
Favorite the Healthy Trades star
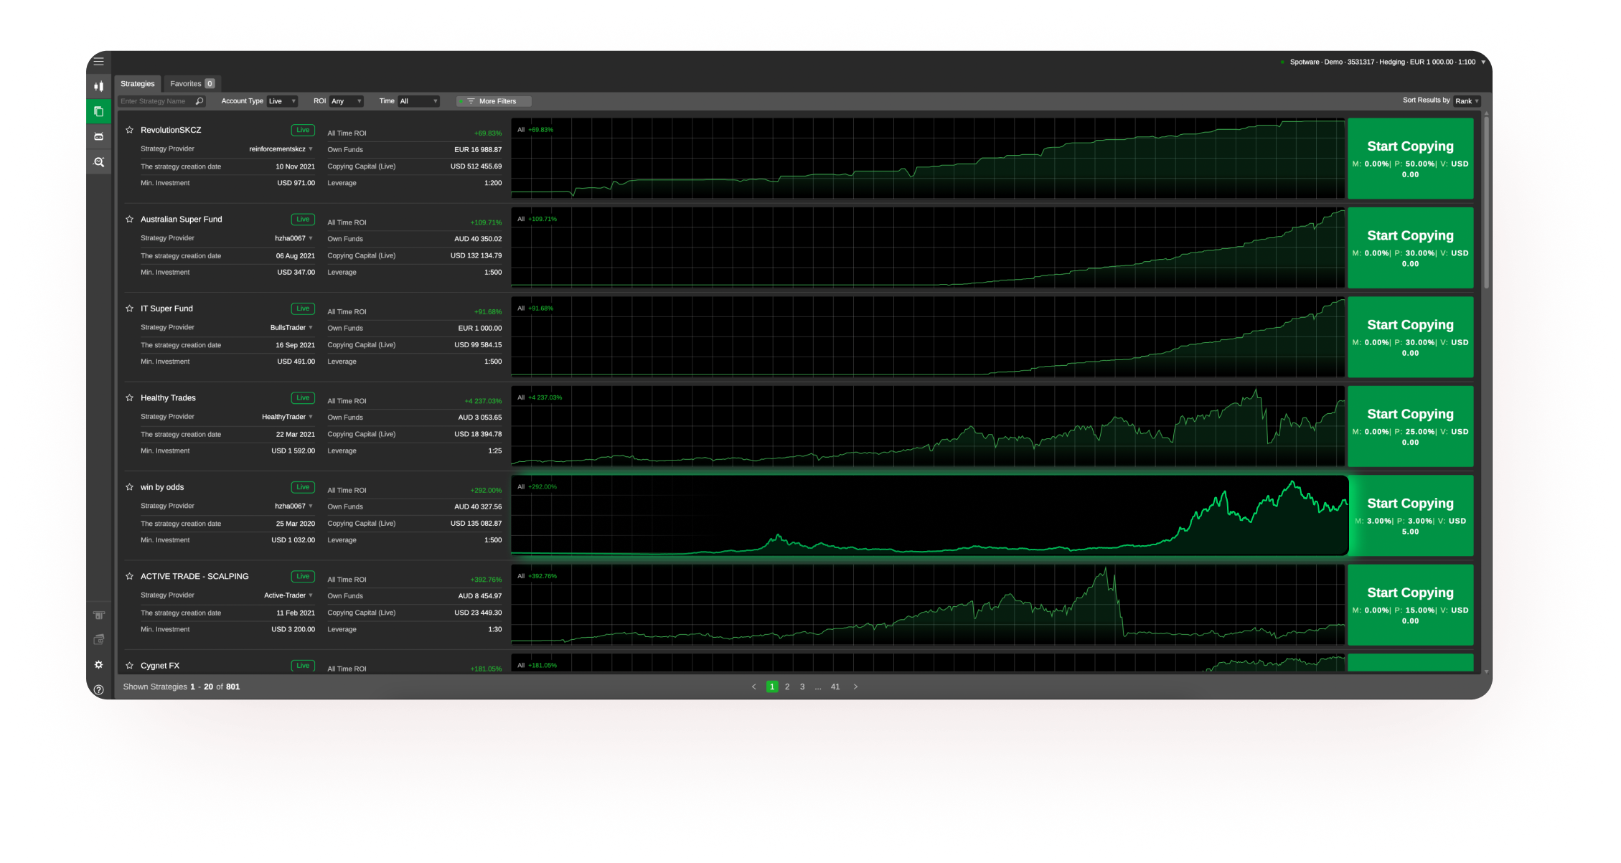click(x=130, y=397)
